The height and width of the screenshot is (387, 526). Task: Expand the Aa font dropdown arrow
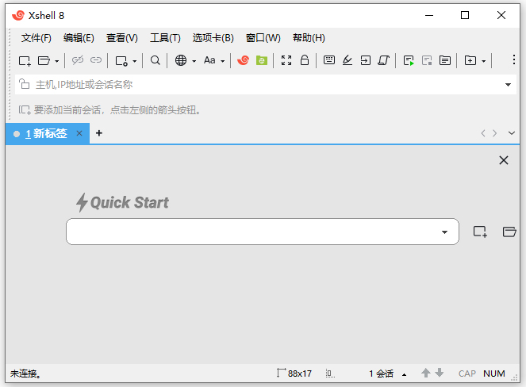[x=222, y=61]
